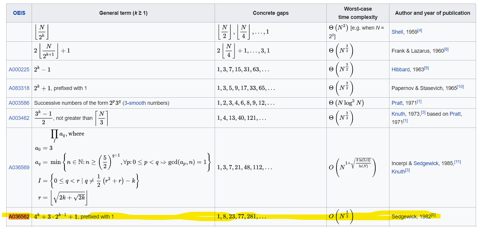479x227 pixels.
Task: Open citation [8] after Frank & Lazarus
Action: (x=446, y=49)
